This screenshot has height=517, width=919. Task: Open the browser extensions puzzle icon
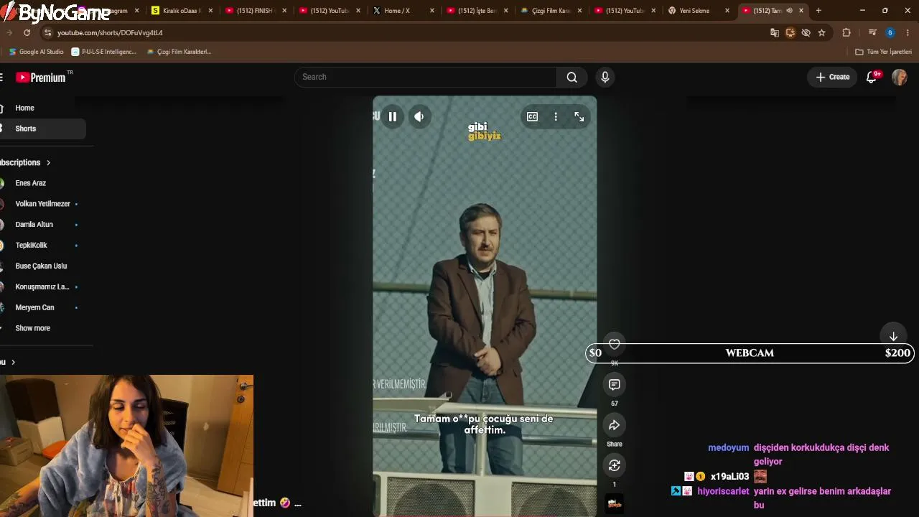(846, 32)
